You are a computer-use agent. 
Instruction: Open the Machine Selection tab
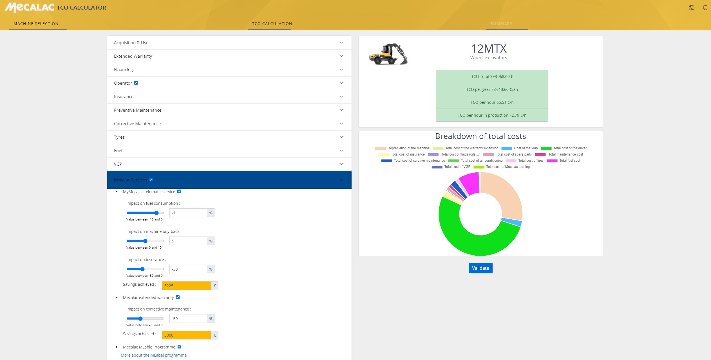[x=36, y=24]
